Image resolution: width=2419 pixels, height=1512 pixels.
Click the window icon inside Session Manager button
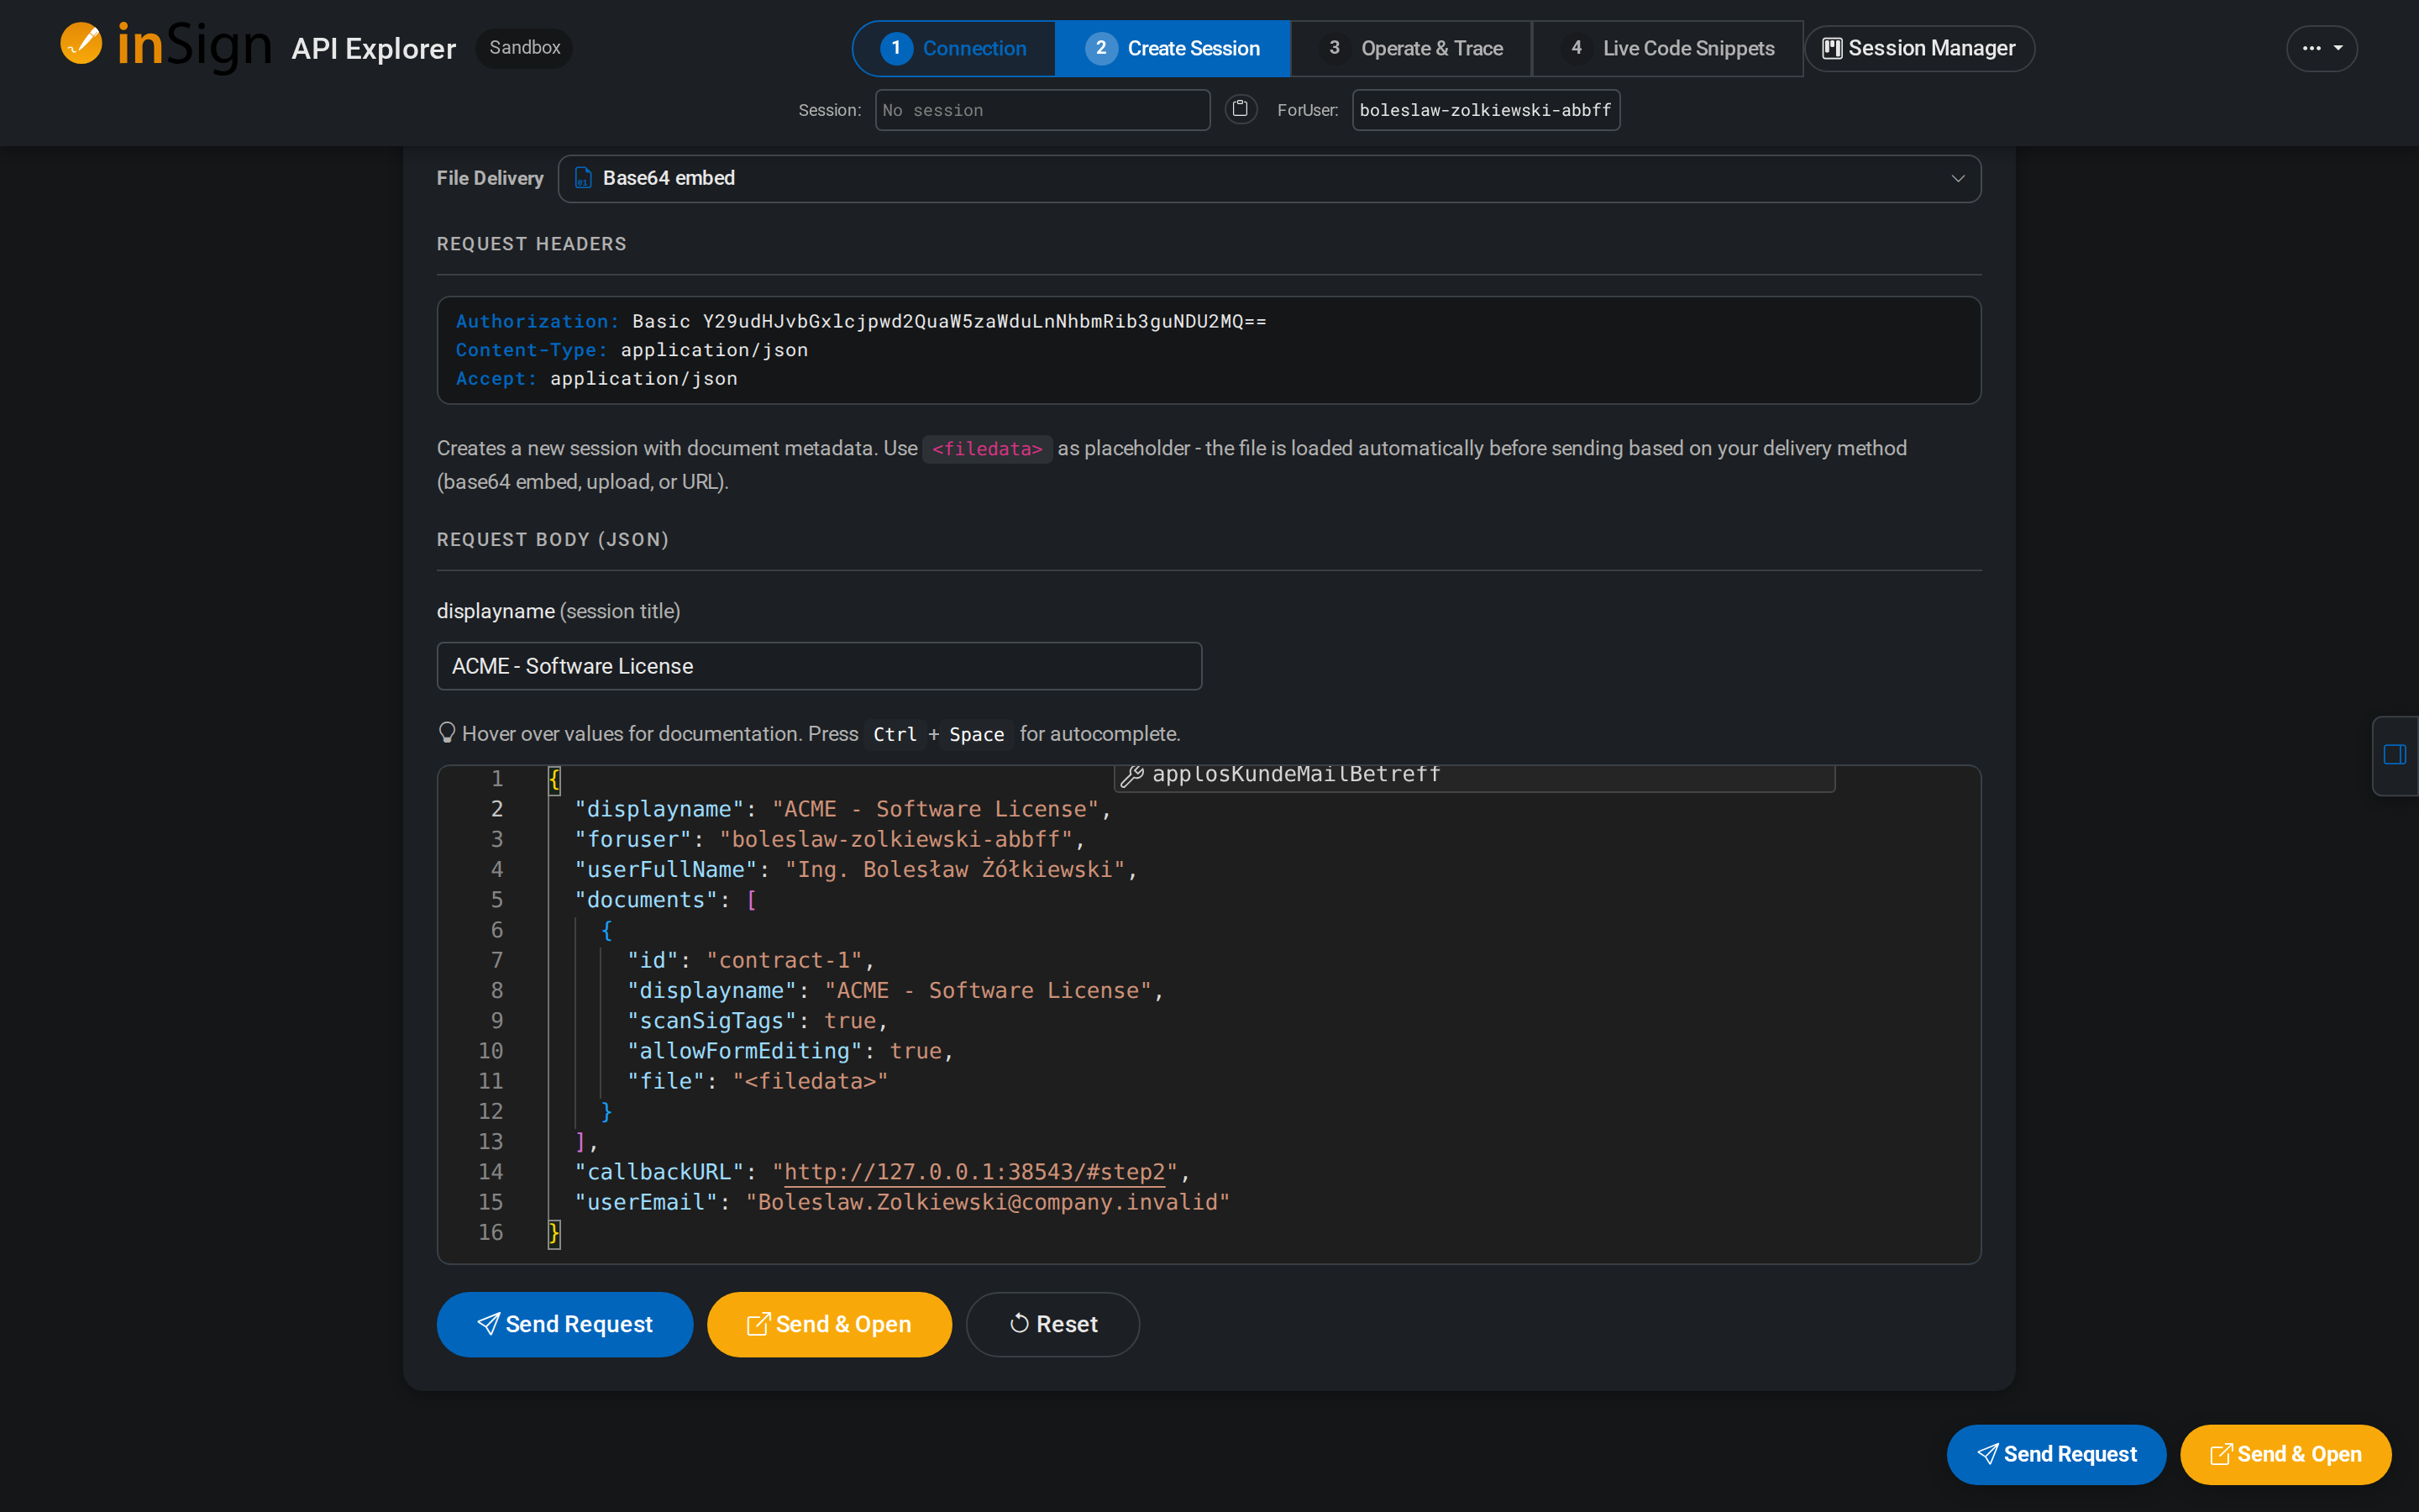[1834, 47]
